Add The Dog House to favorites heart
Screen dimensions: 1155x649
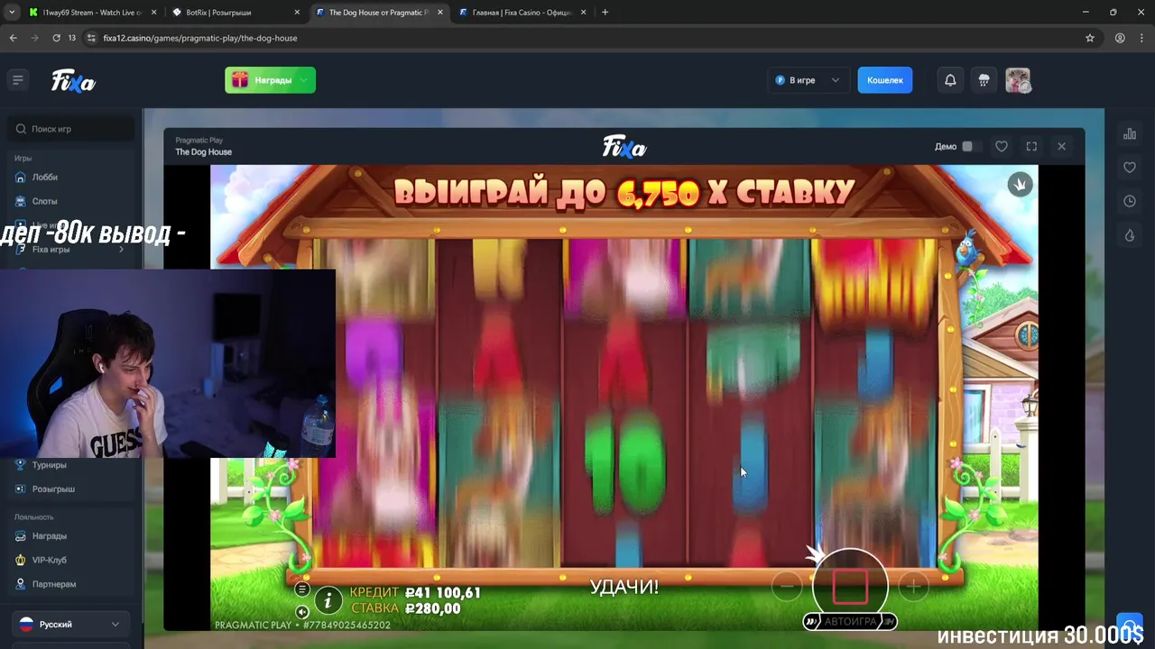point(1001,146)
